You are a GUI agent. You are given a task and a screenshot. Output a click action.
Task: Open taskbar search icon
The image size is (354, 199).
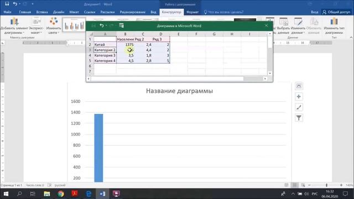click(19, 194)
